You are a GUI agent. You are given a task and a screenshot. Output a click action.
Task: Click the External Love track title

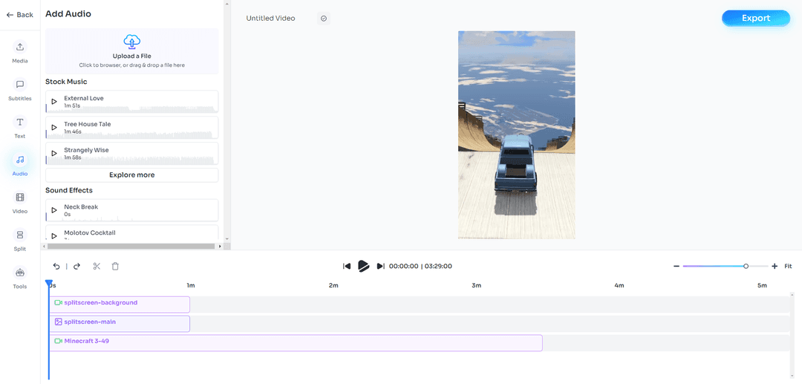(84, 98)
